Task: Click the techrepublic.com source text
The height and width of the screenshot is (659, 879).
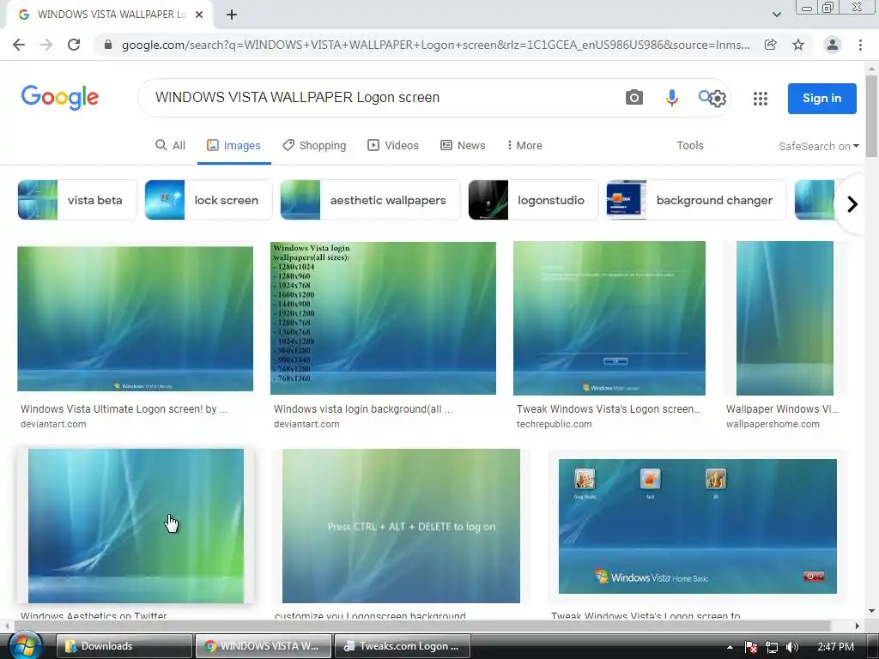Action: click(554, 424)
